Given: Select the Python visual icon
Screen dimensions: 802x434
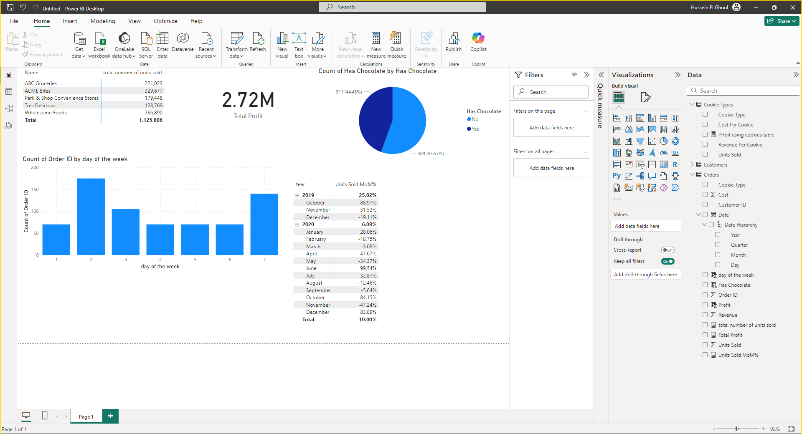Looking at the screenshot, I should coord(617,176).
